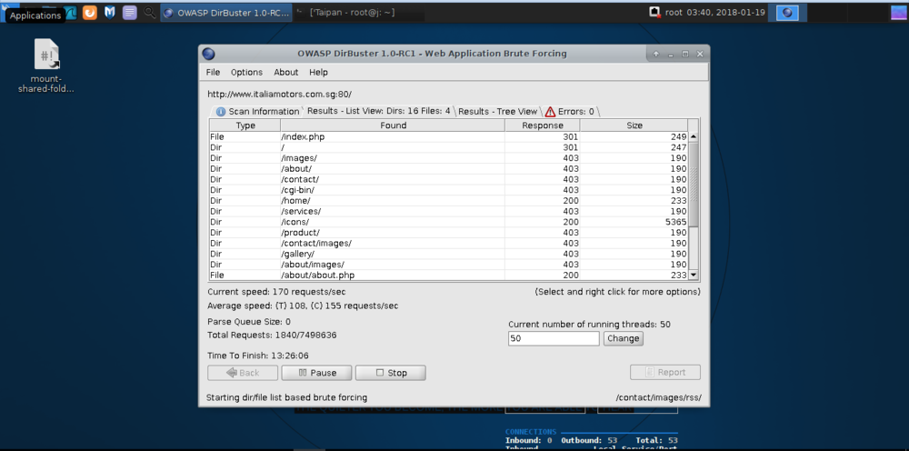909x451 pixels.
Task: Select the /icons/ directory row
Action: [x=449, y=222]
